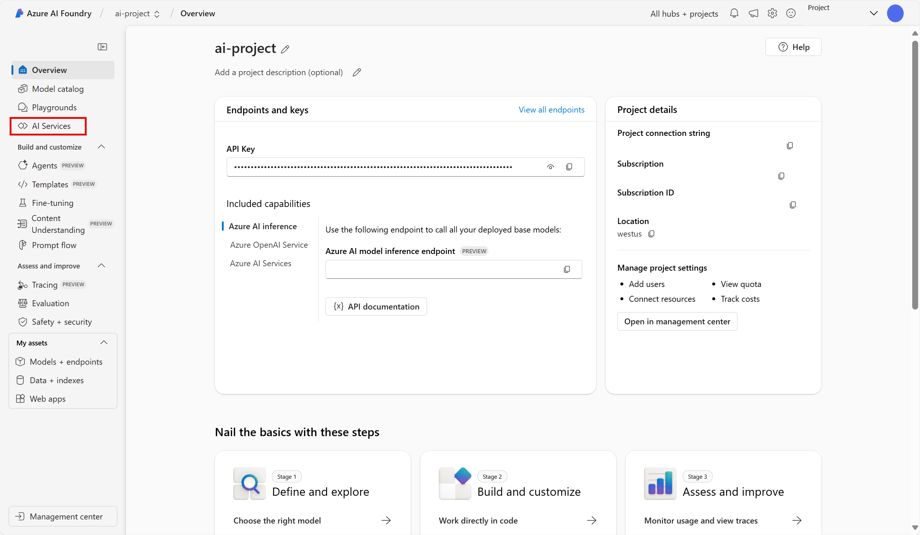Screen dimensions: 920x535
Task: Edit the ai-project name pencil icon
Action: click(x=285, y=49)
